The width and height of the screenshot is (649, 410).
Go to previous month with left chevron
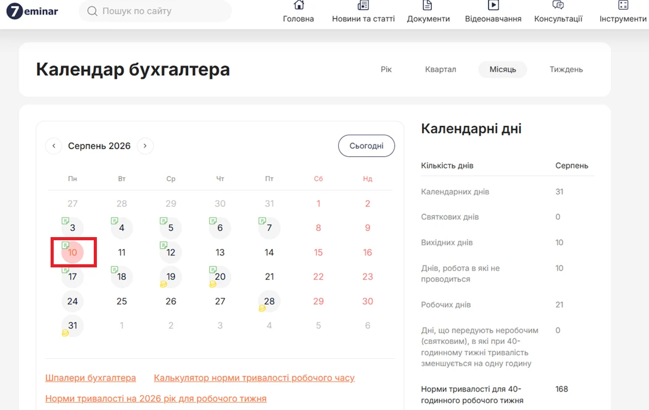point(54,146)
